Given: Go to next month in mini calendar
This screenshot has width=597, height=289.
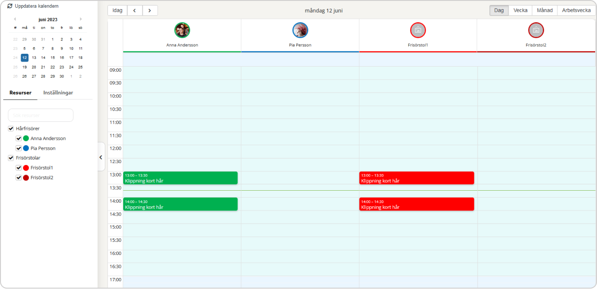Looking at the screenshot, I should (81, 19).
